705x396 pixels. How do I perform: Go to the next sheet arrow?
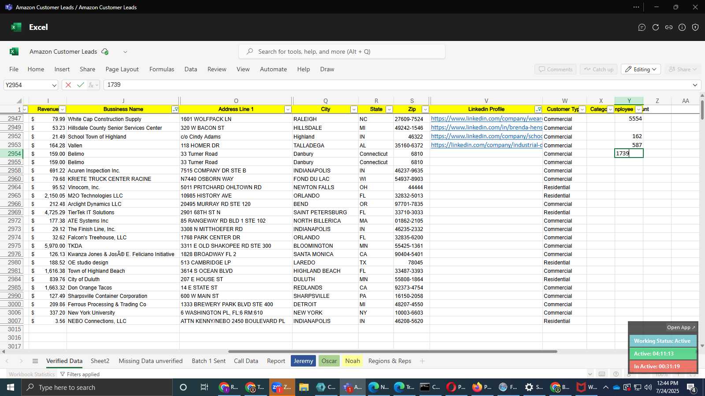[x=21, y=361]
